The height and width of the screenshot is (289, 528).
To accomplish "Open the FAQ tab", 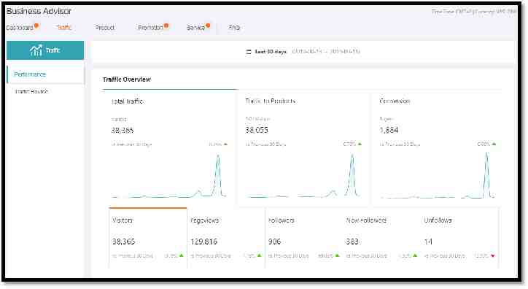I will coord(234,28).
